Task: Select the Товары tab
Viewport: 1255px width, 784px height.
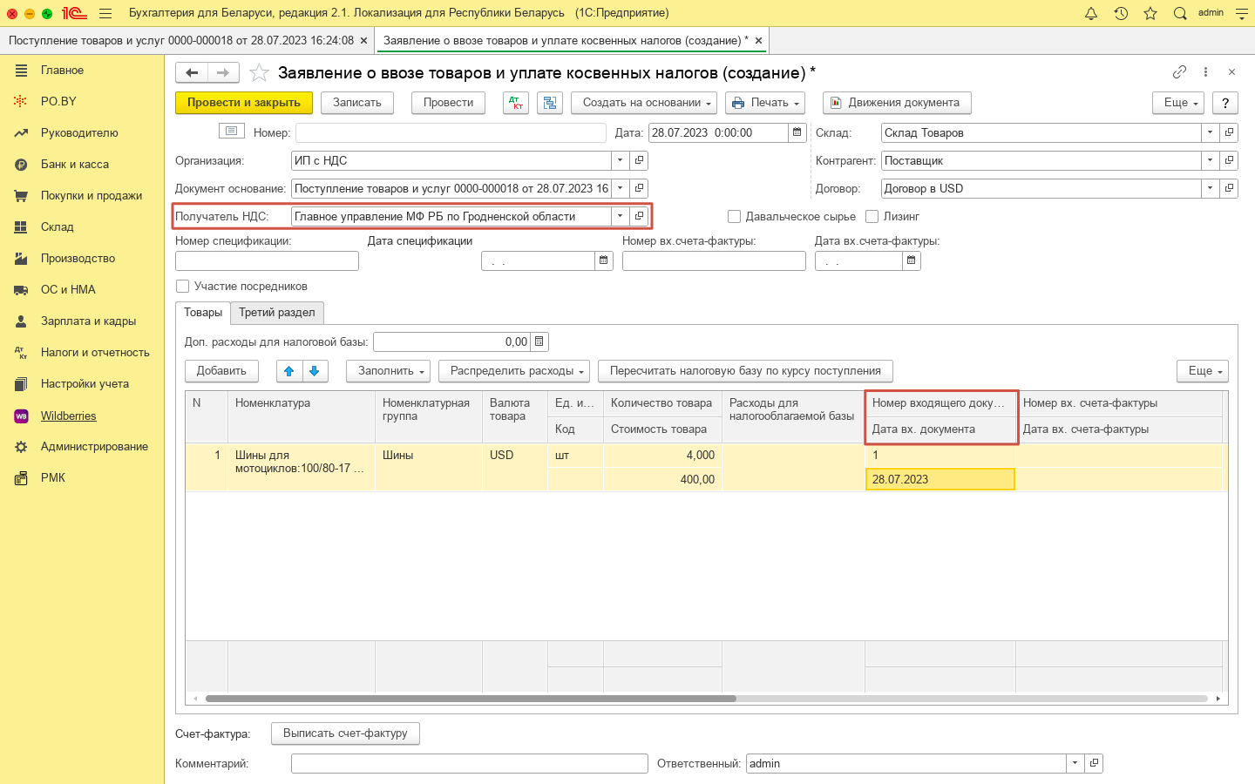Action: (x=203, y=313)
